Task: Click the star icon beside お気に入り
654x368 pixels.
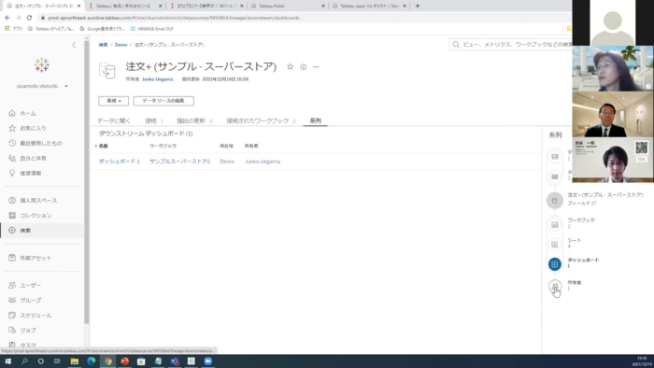Action: coord(12,128)
